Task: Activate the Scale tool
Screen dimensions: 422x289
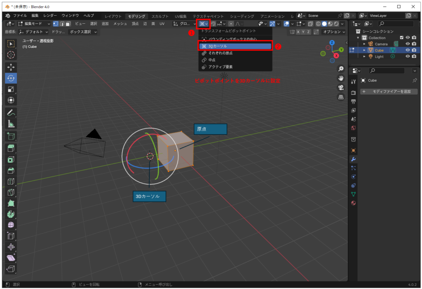Action: (11, 89)
